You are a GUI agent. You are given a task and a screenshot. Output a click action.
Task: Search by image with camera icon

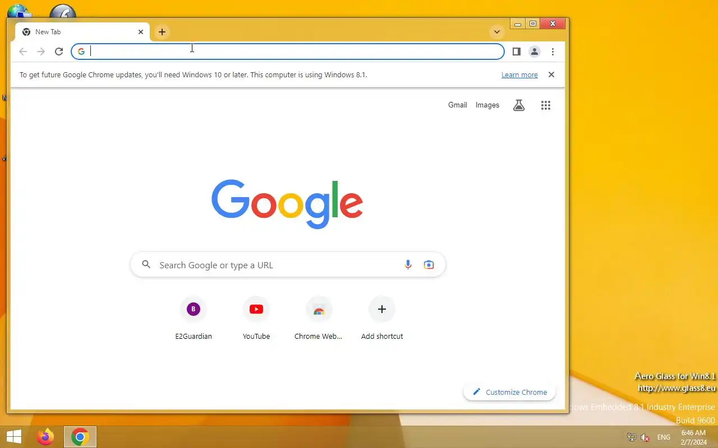click(429, 265)
